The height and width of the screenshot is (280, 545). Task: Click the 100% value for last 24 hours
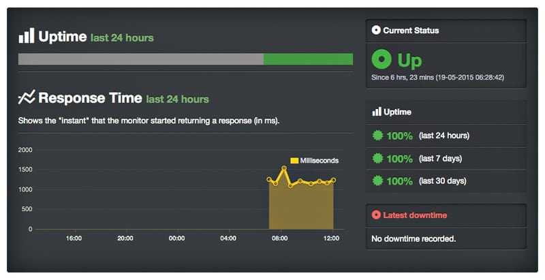tap(400, 136)
